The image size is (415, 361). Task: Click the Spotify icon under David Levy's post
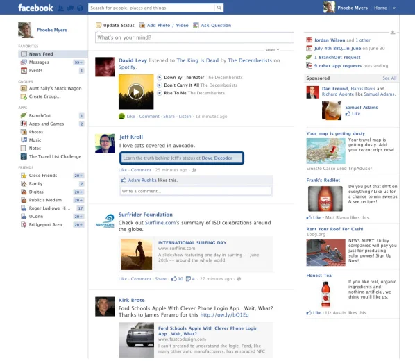pyautogui.click(x=121, y=116)
